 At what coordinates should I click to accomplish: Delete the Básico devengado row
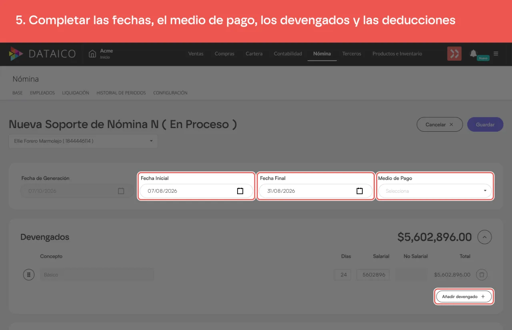pyautogui.click(x=482, y=275)
